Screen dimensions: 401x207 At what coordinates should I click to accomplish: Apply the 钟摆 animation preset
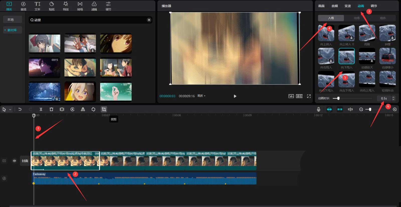pos(387,33)
